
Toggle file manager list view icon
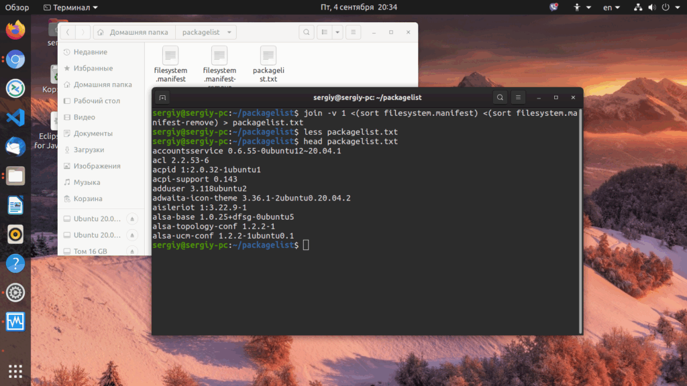pos(325,32)
